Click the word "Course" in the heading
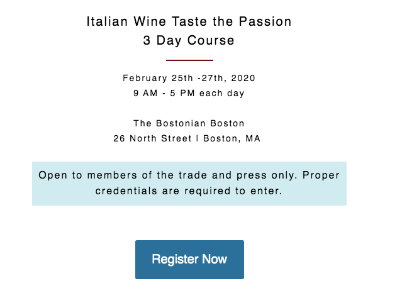 (x=209, y=41)
